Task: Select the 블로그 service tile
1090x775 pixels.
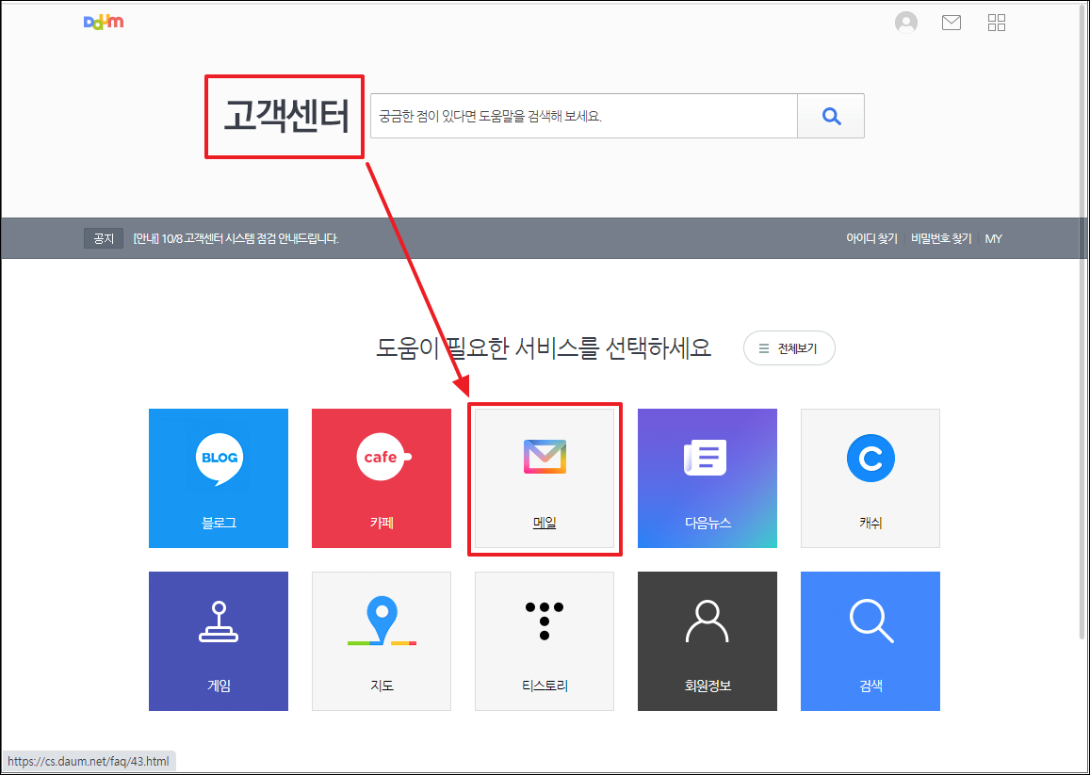Action: point(219,478)
